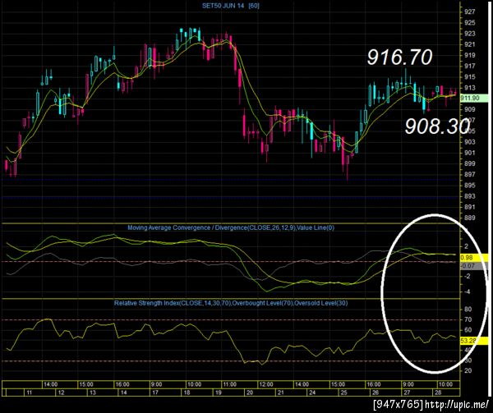493x413 pixels.
Task: Click the date 28 label on bottom axis
Action: [438, 392]
